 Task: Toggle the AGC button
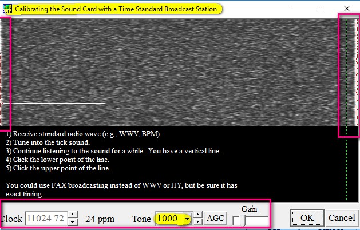coord(215,218)
